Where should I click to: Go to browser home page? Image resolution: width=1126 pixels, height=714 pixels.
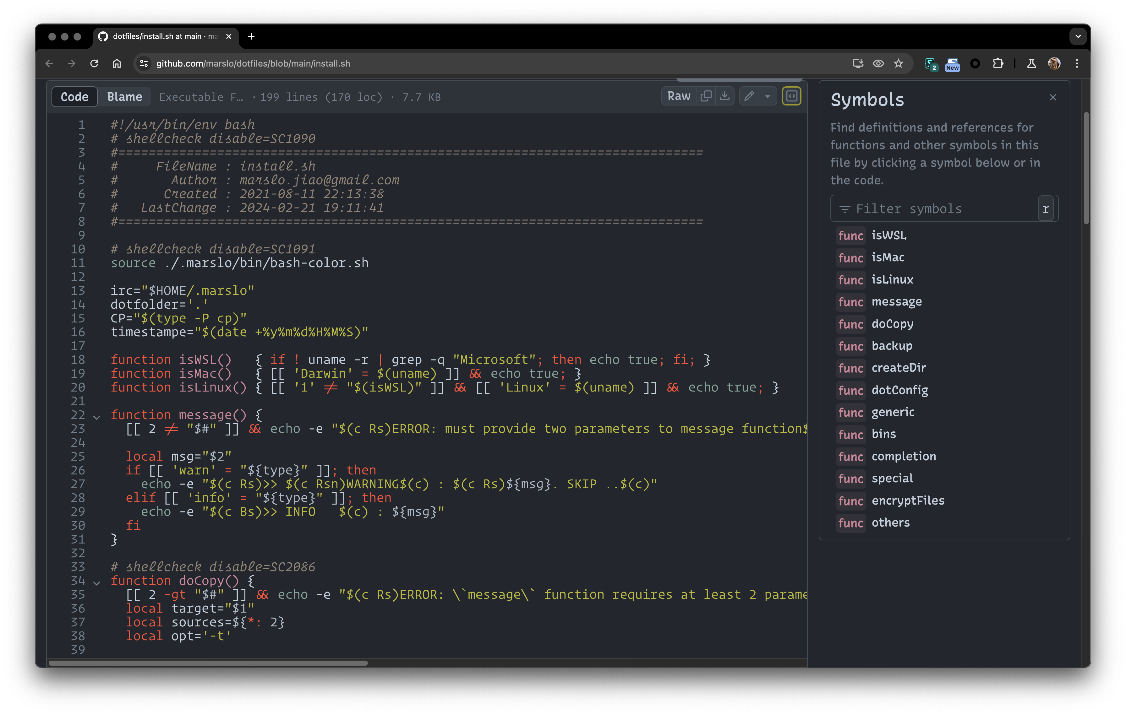pos(117,63)
